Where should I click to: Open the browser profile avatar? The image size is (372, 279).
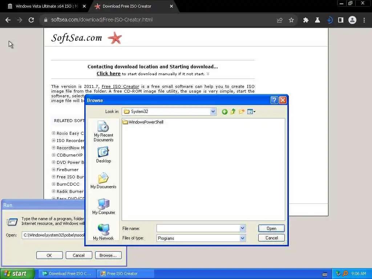tap(352, 20)
